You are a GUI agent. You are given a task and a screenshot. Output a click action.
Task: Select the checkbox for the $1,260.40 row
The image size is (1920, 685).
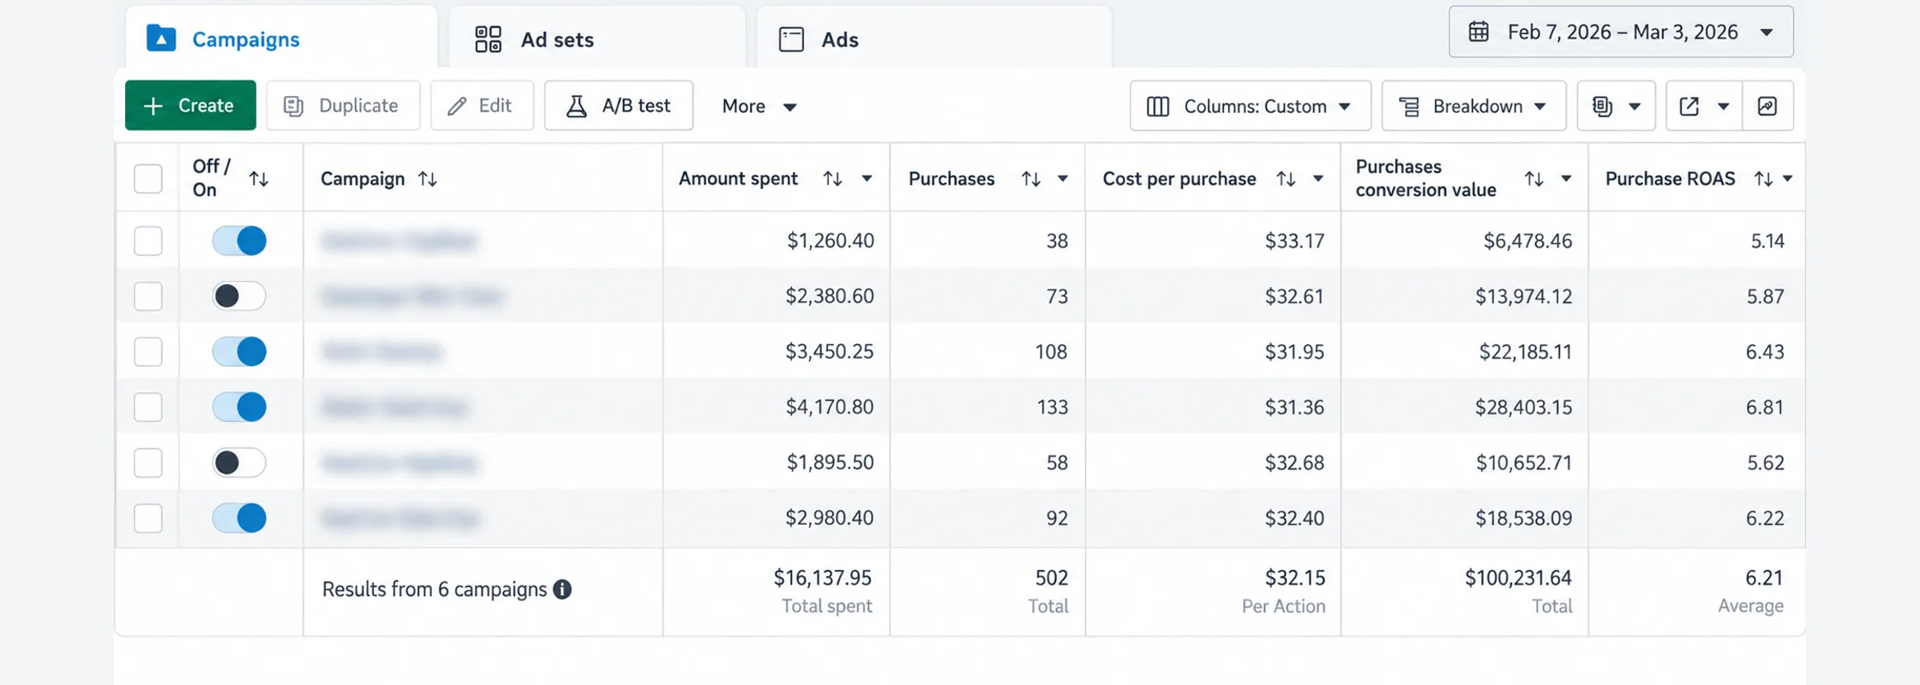point(148,241)
